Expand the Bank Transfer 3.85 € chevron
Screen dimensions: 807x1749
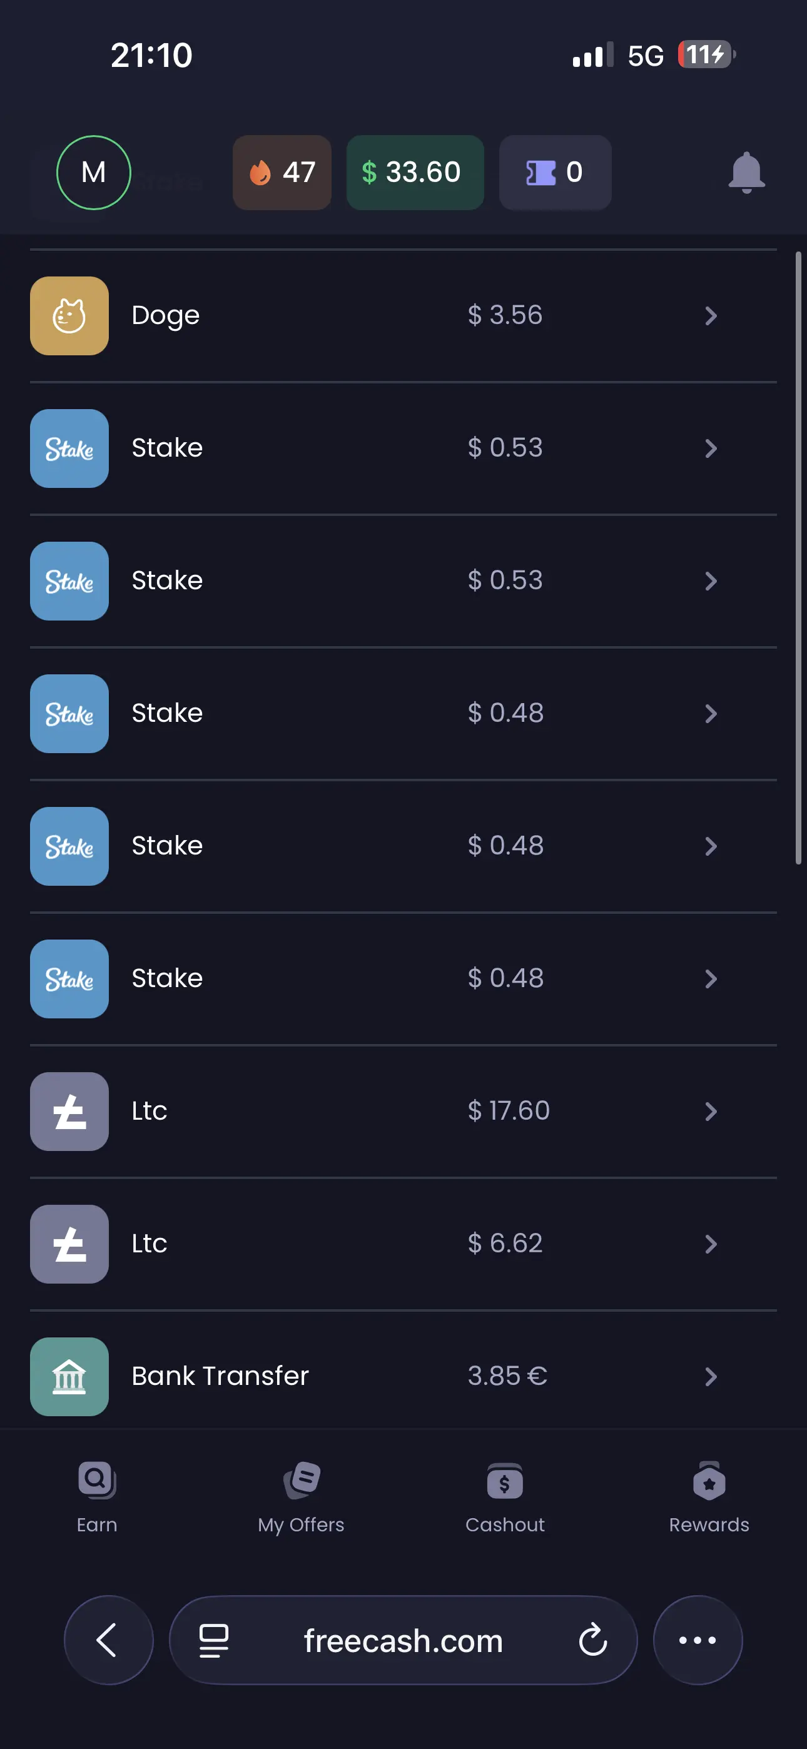point(711,1376)
